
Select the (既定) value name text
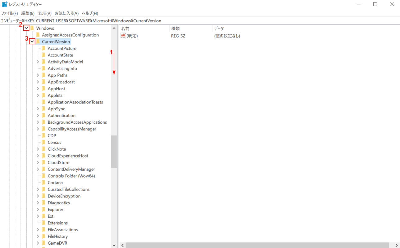(x=132, y=36)
